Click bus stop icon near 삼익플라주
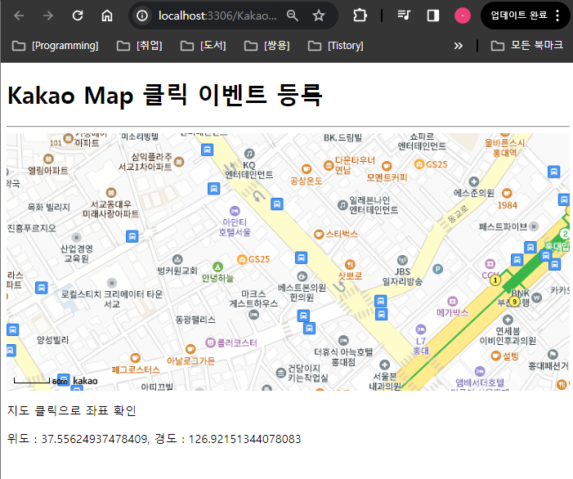 coord(207,150)
